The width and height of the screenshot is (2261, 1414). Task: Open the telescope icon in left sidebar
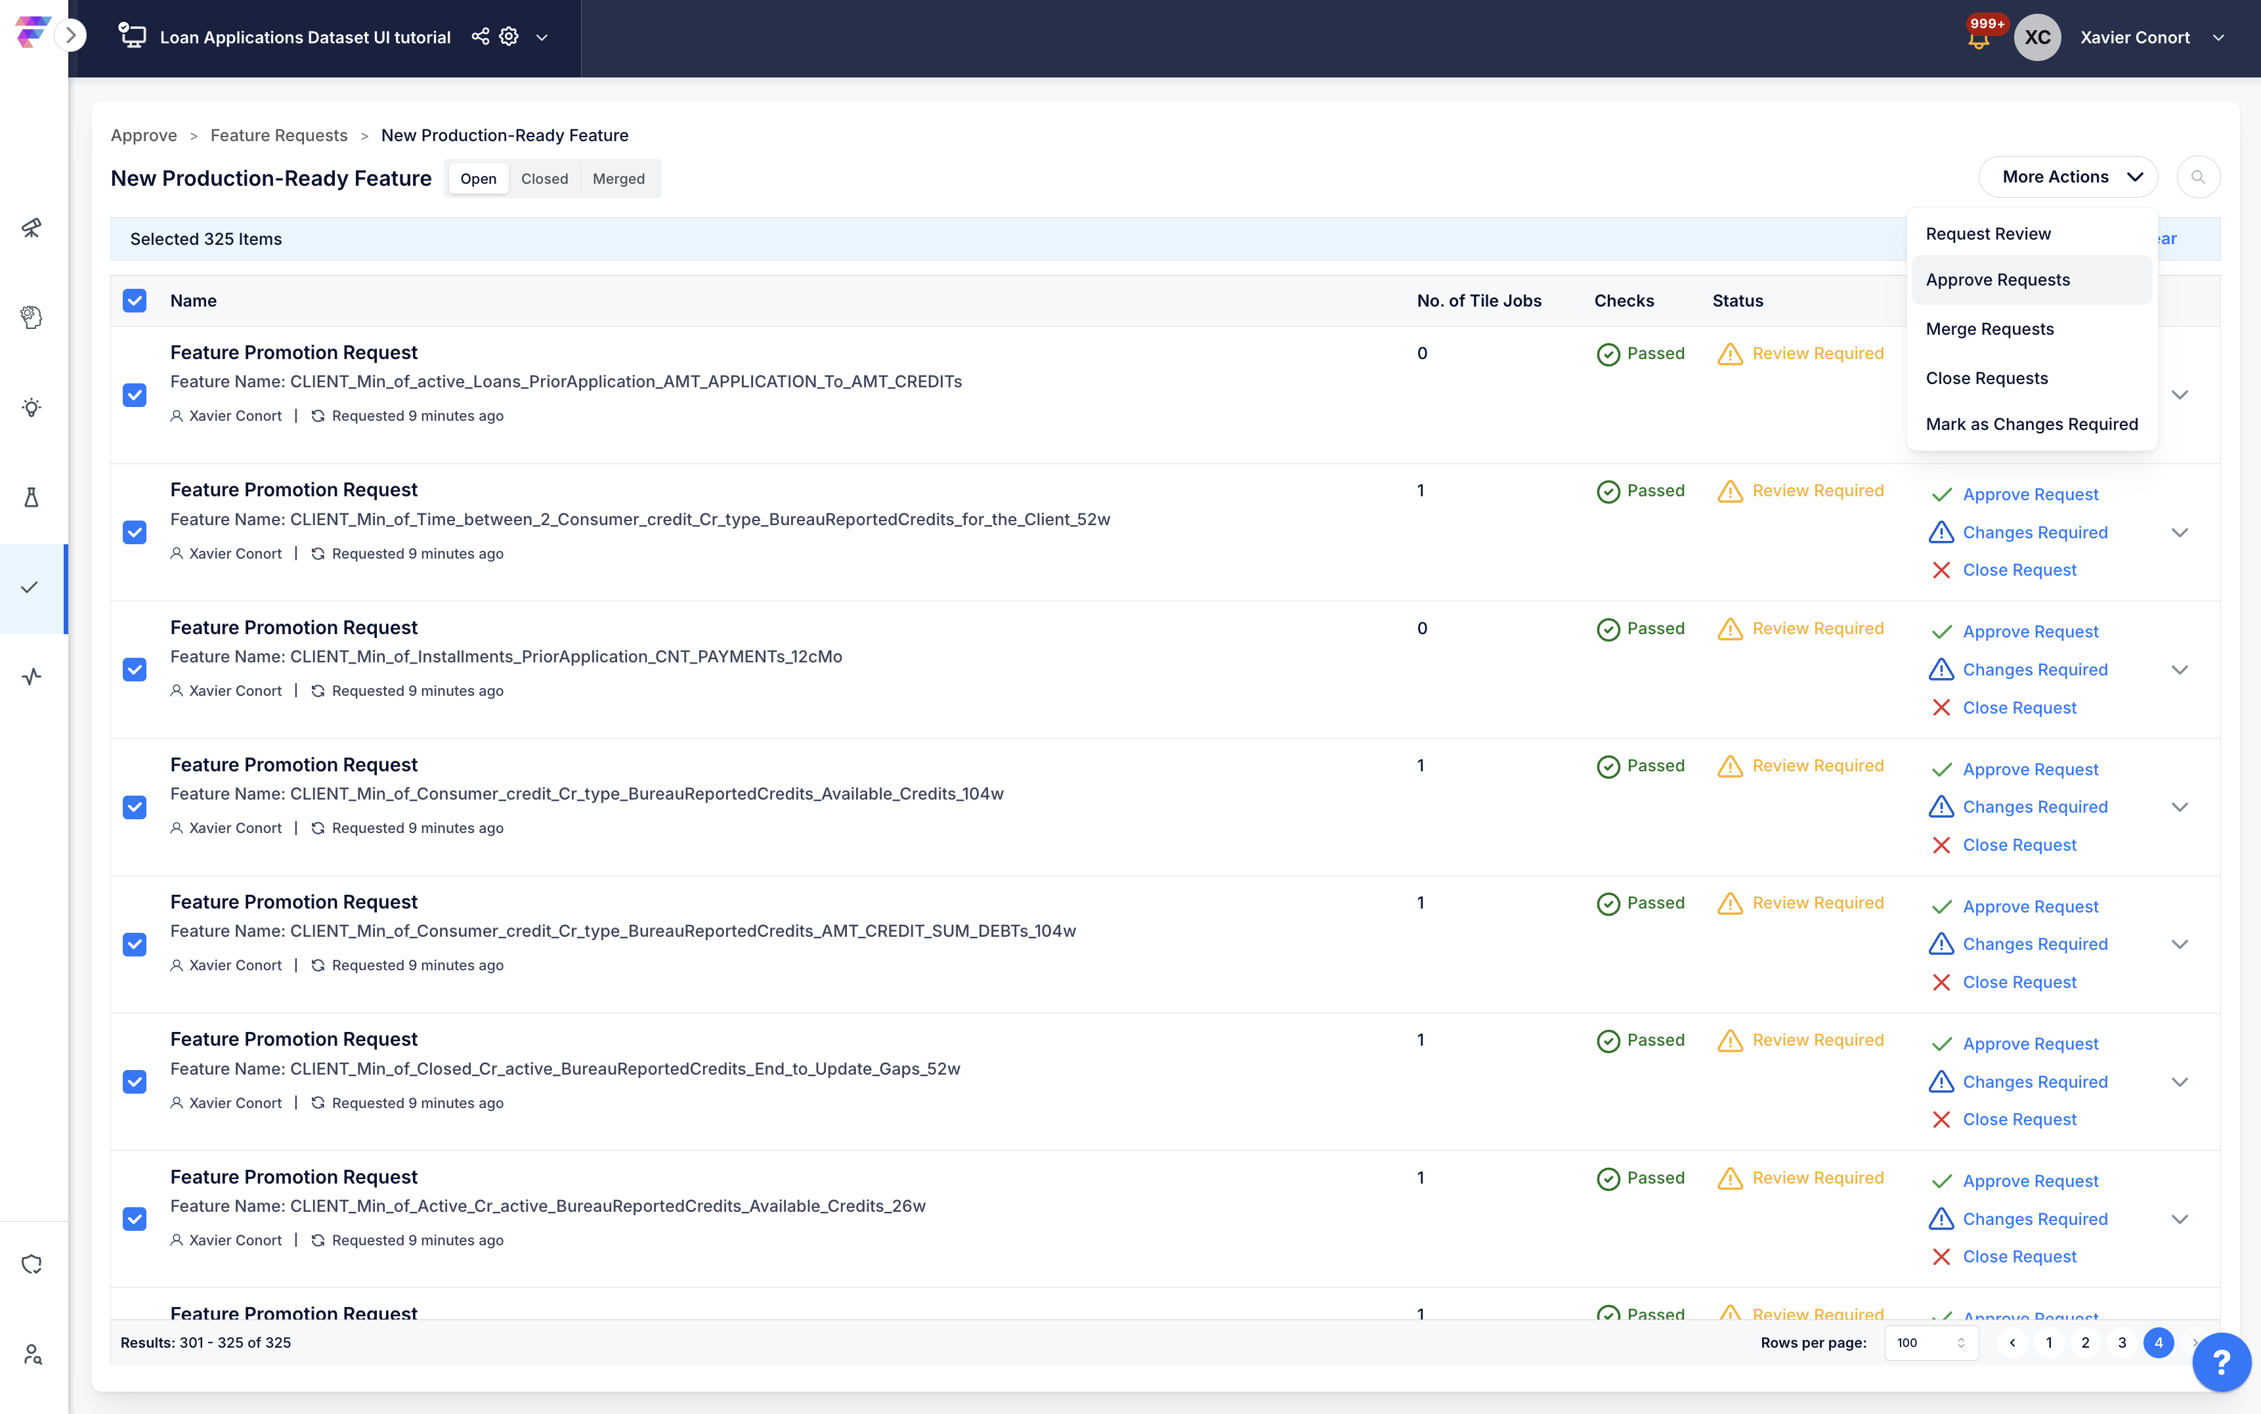click(32, 228)
